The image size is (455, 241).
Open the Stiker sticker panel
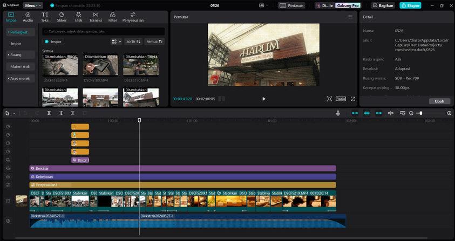62,17
